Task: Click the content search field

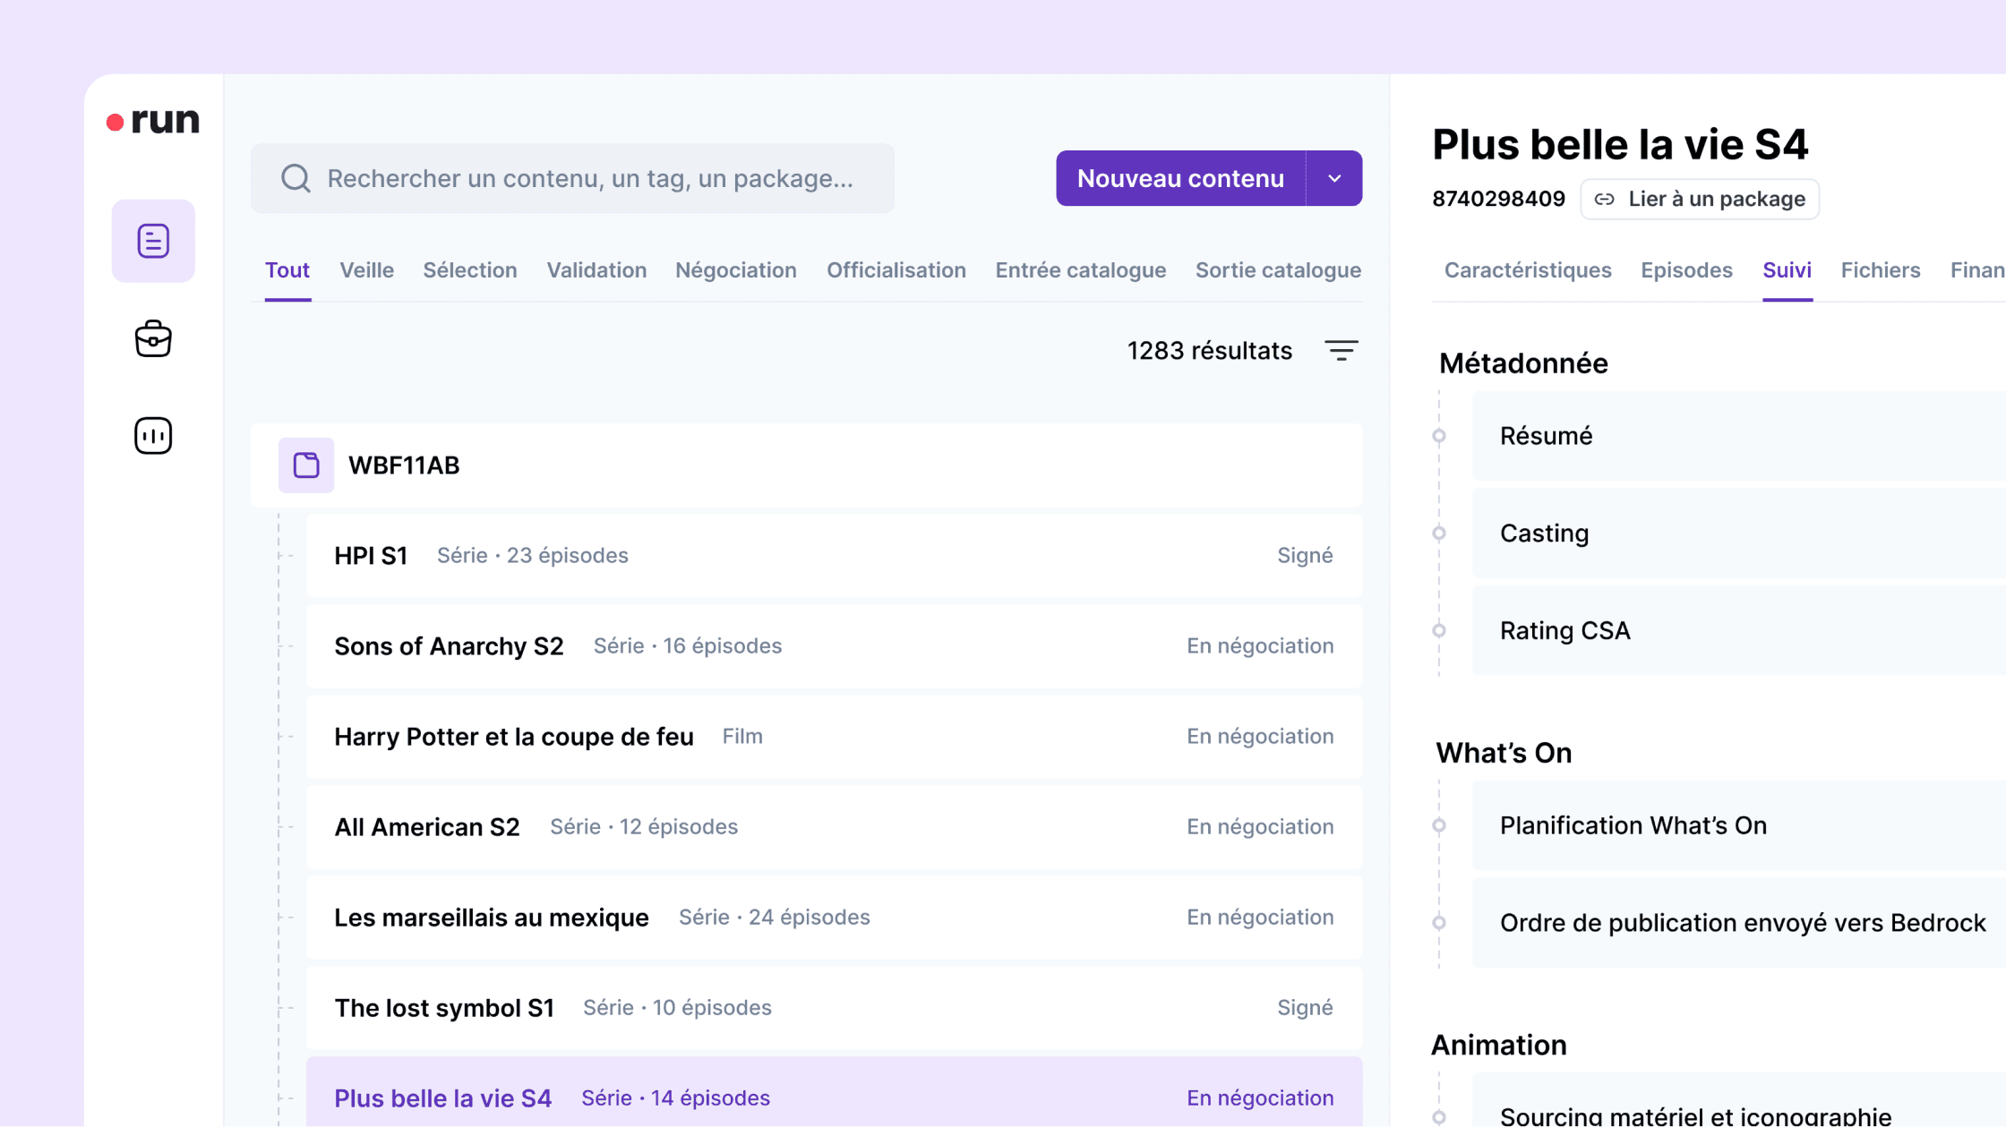Action: pos(589,178)
